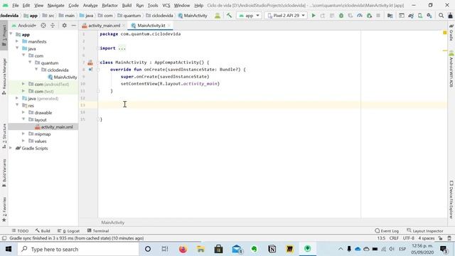Viewport: 455px width, 256px height.
Task: Open the VCS menu
Action: [166, 5]
